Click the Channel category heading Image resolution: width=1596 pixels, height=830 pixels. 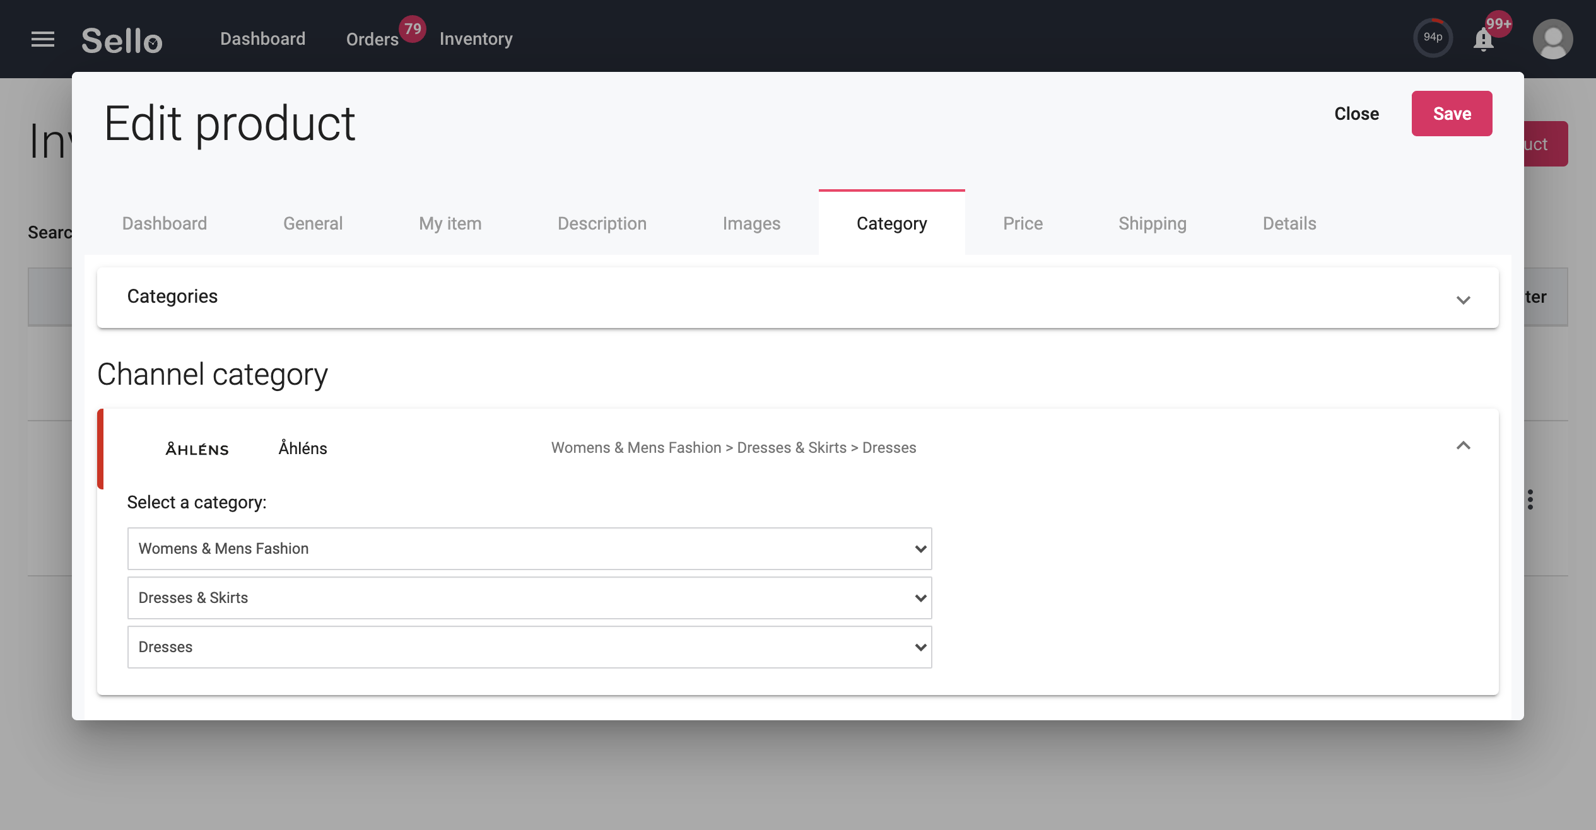tap(213, 375)
